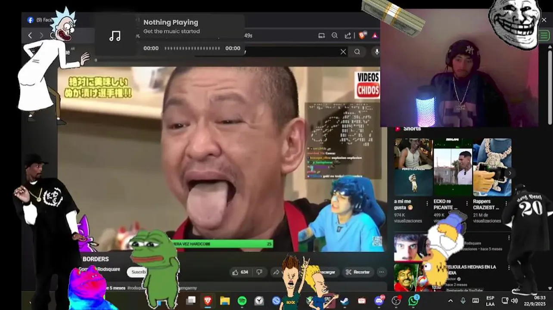Click the system tray microphone icon
The width and height of the screenshot is (553, 310).
tap(463, 301)
